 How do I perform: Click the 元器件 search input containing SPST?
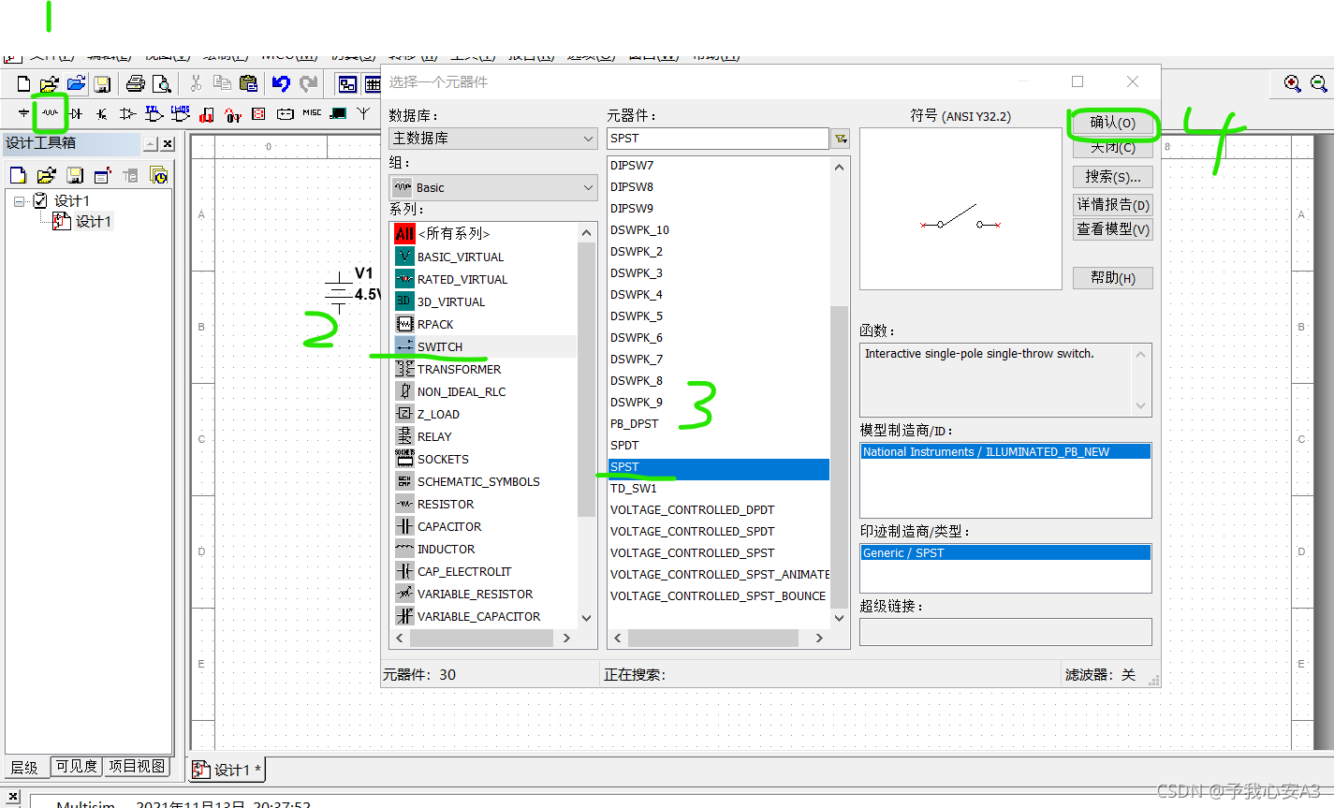coord(717,139)
